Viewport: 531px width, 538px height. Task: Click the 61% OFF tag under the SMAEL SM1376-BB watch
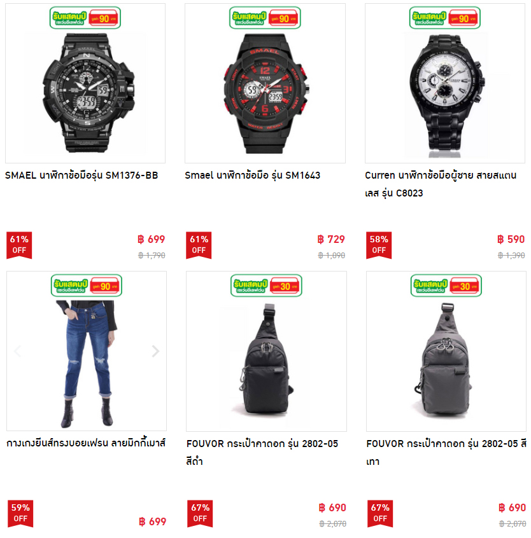[19, 245]
